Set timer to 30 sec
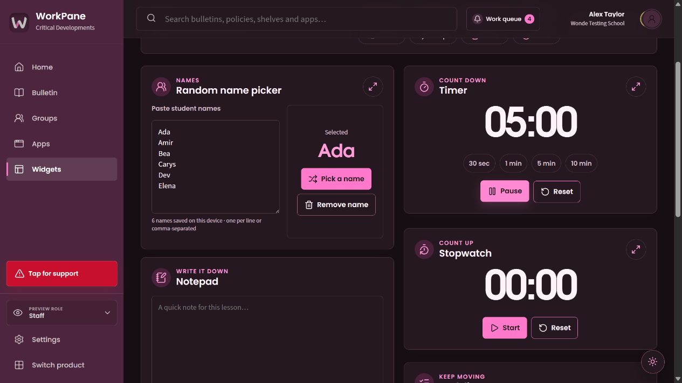 [x=479, y=164]
